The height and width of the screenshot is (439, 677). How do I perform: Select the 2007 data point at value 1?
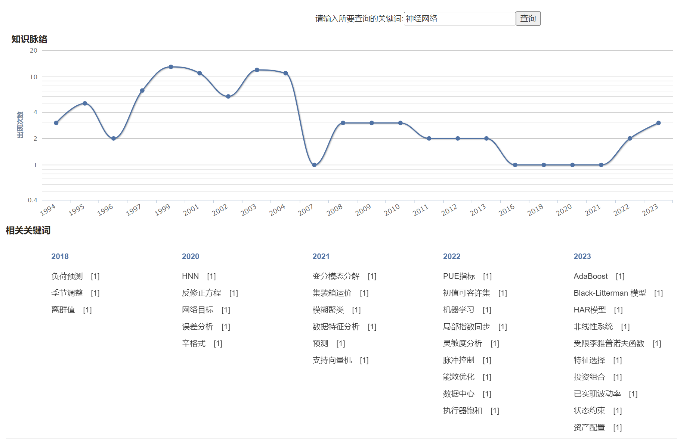coord(314,165)
